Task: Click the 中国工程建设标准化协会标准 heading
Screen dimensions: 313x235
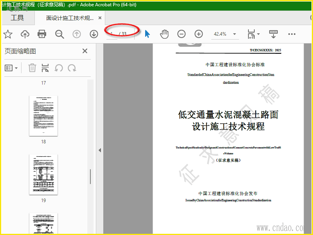Action: [x=235, y=65]
